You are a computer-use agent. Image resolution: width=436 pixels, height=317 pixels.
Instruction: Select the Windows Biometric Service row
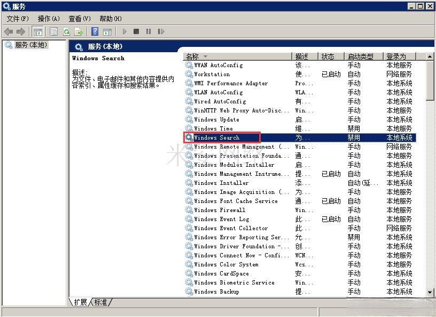[x=300, y=282]
